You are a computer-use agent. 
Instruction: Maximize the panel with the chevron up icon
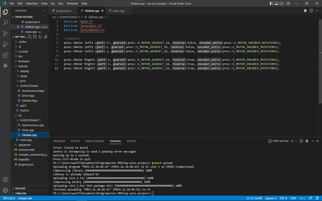(x=313, y=141)
